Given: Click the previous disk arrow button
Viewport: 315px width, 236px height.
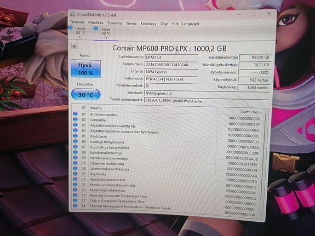Looking at the screenshot, I should tap(74, 46).
